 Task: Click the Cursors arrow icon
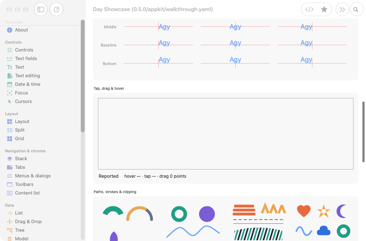(x=10, y=102)
